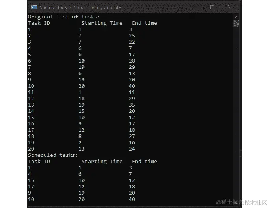Click end time 40 in Scheduled tasks list

(x=132, y=199)
